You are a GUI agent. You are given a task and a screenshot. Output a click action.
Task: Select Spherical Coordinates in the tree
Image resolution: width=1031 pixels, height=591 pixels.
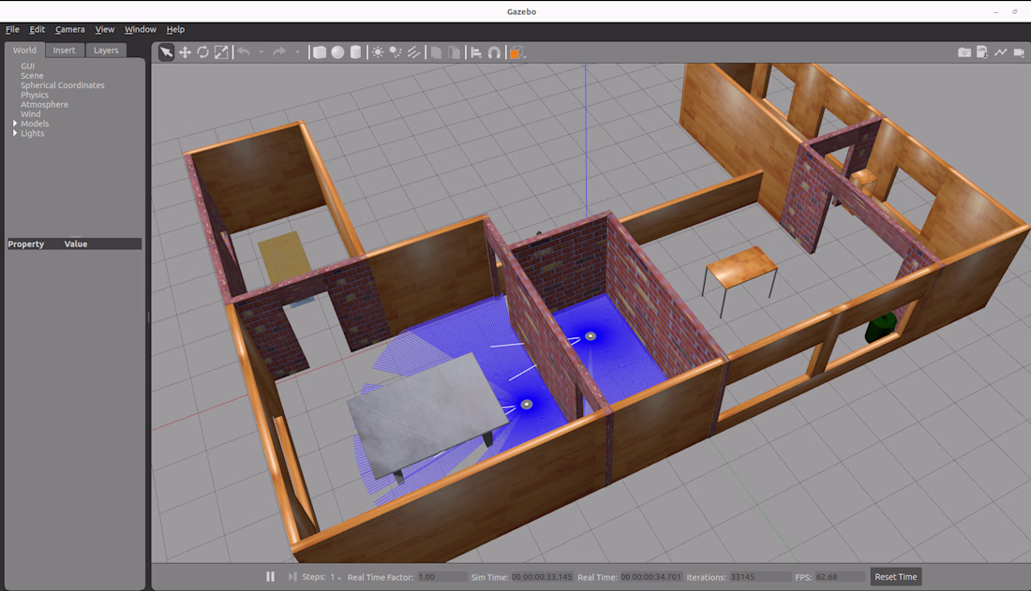click(63, 85)
